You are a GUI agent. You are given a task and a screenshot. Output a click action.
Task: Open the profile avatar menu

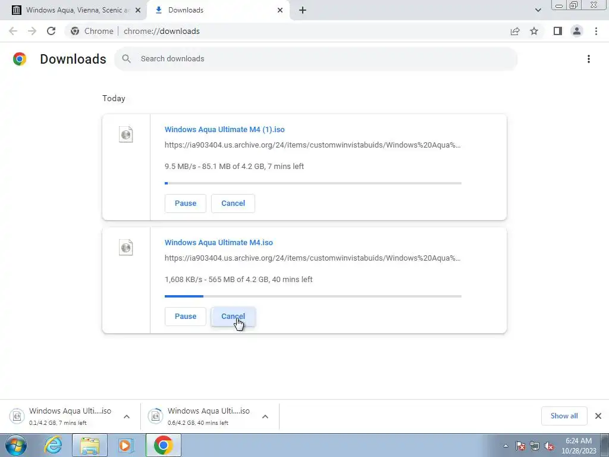pos(577,31)
